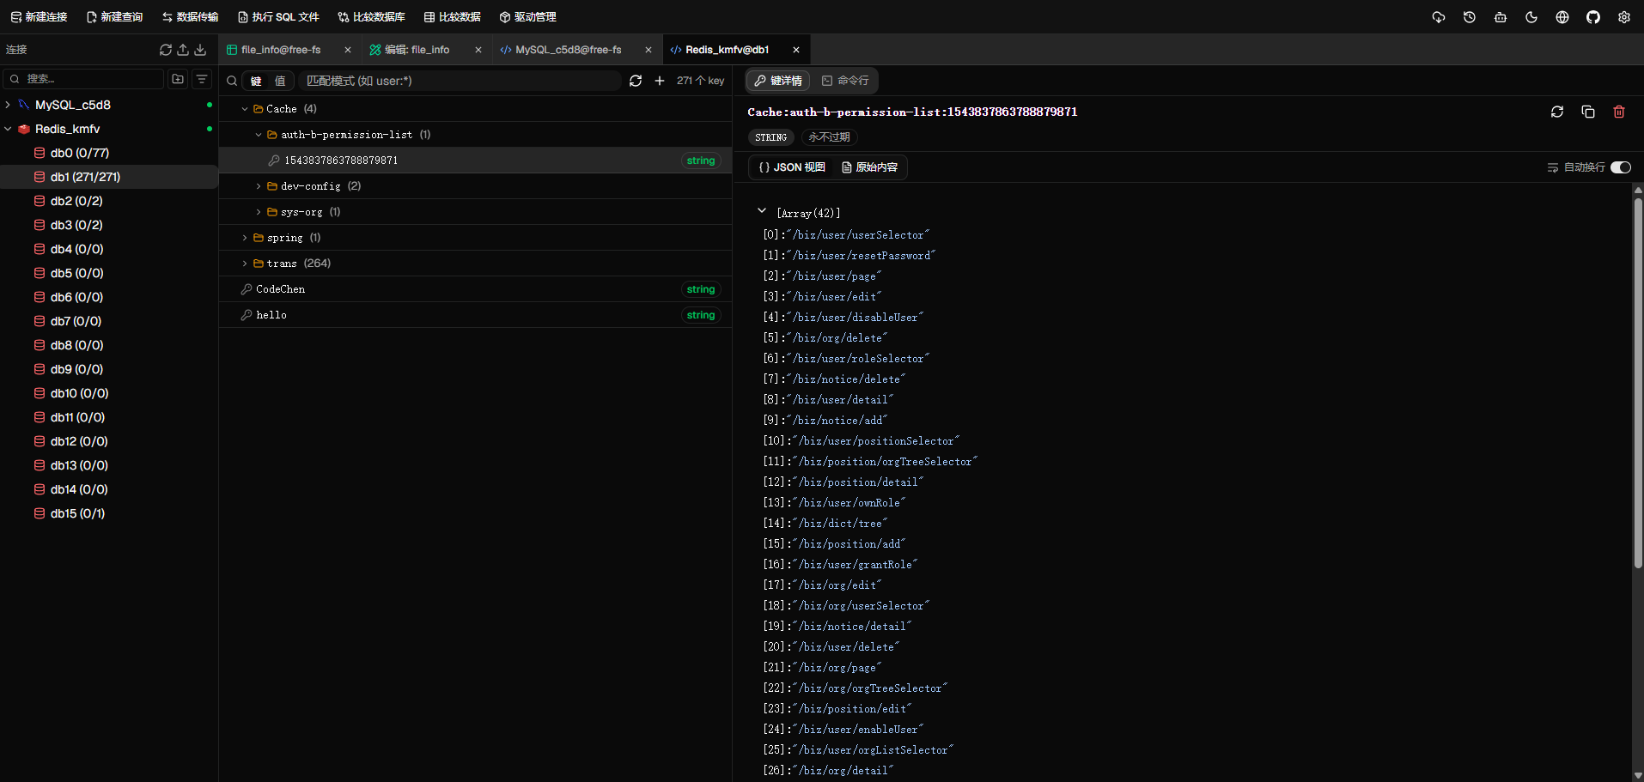Select db1 (271/271) database

(109, 177)
